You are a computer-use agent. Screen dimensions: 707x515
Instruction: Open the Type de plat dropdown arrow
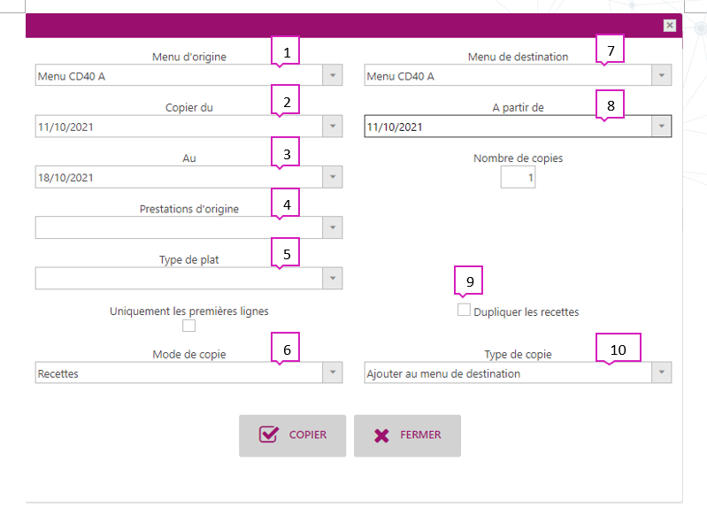(x=332, y=279)
